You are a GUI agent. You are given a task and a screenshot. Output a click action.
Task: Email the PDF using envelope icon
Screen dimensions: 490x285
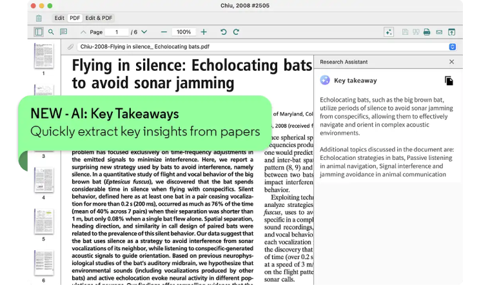pyautogui.click(x=439, y=32)
